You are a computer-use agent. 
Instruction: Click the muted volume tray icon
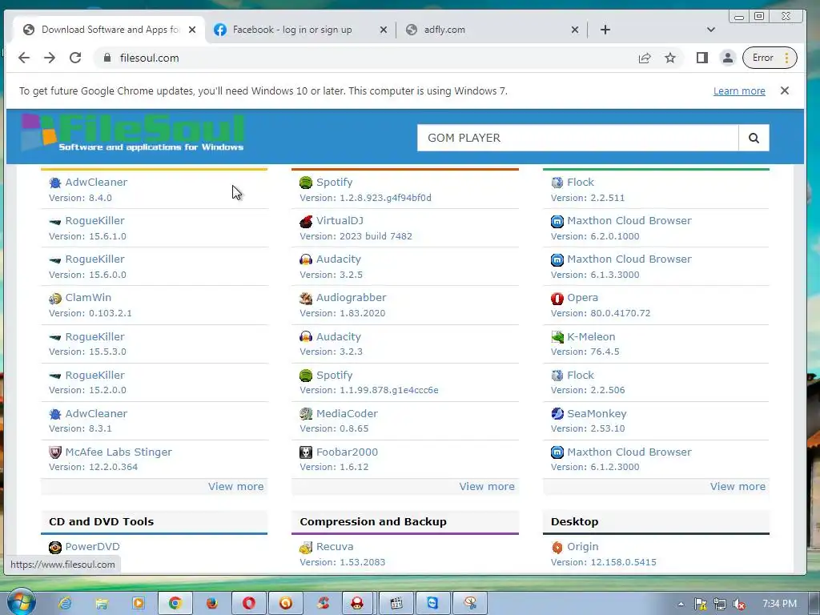pos(738,605)
